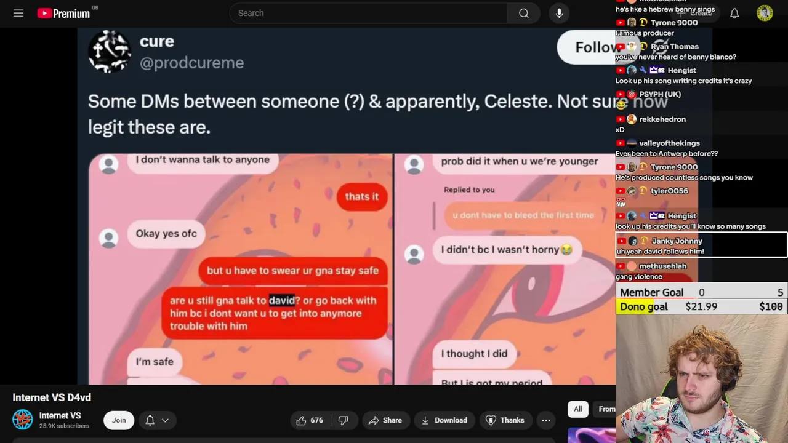
Task: Select the All filter chip
Action: [x=578, y=409]
